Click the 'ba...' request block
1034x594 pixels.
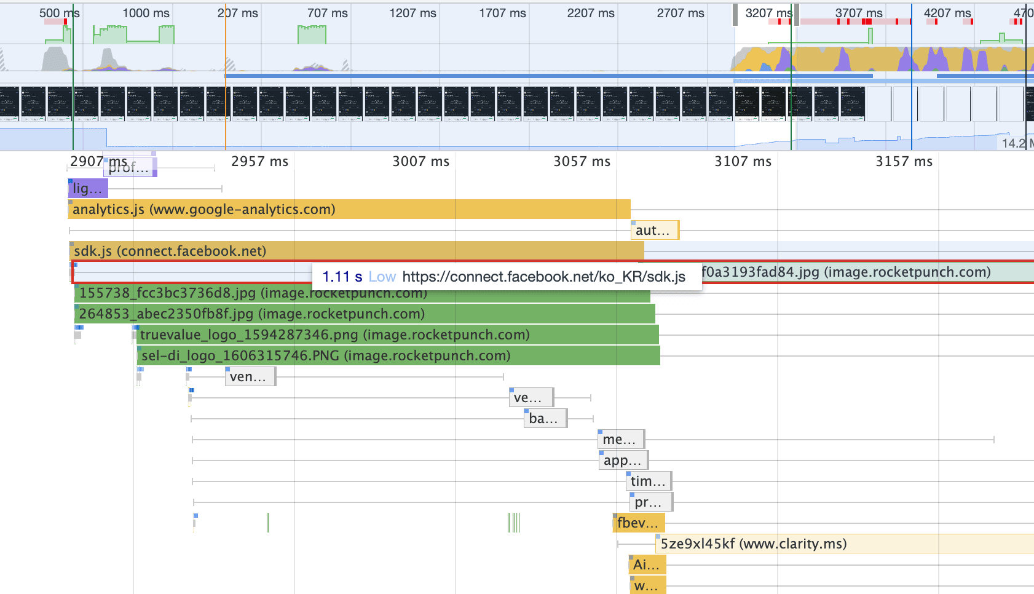click(x=546, y=418)
